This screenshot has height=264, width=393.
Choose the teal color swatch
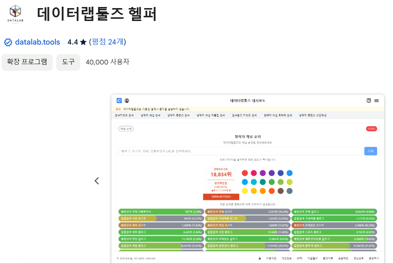tap(263, 182)
